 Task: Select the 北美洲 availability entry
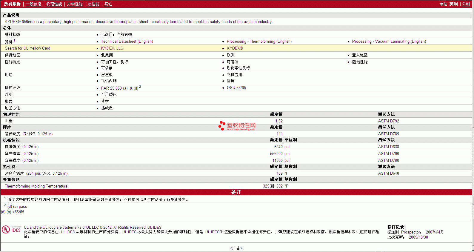[107, 55]
